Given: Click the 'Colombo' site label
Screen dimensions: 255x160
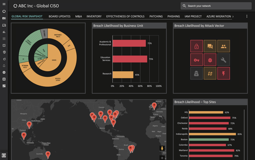Looking at the screenshot, I should click(183, 145).
